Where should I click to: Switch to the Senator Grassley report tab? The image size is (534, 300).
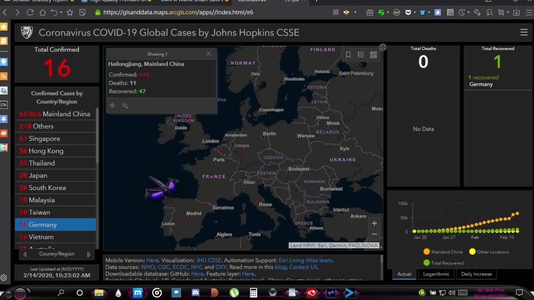[x=40, y=1]
